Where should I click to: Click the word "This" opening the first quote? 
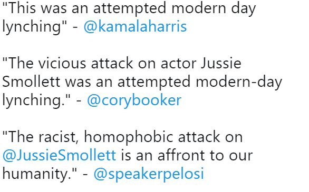tap(22, 8)
